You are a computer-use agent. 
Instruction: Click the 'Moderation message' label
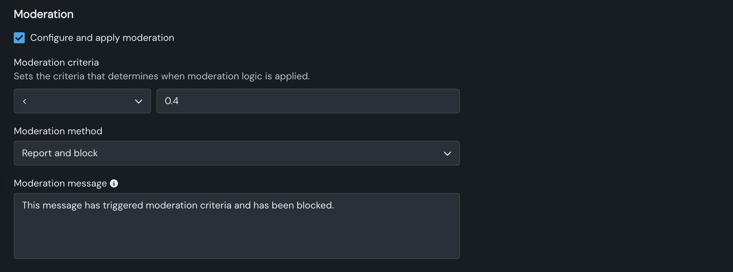60,183
